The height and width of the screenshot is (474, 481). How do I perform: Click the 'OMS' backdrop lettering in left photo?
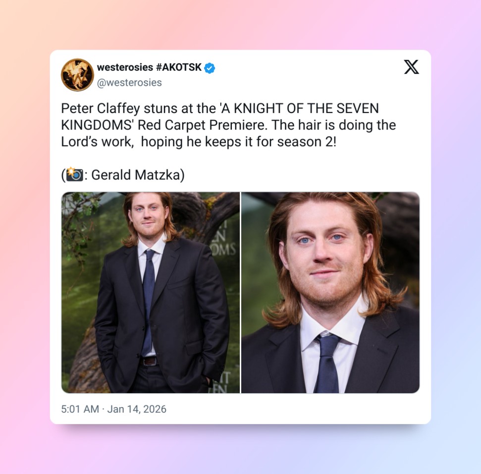[x=224, y=250]
